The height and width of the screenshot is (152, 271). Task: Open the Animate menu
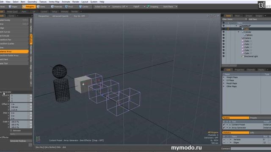pyautogui.click(x=66, y=2)
